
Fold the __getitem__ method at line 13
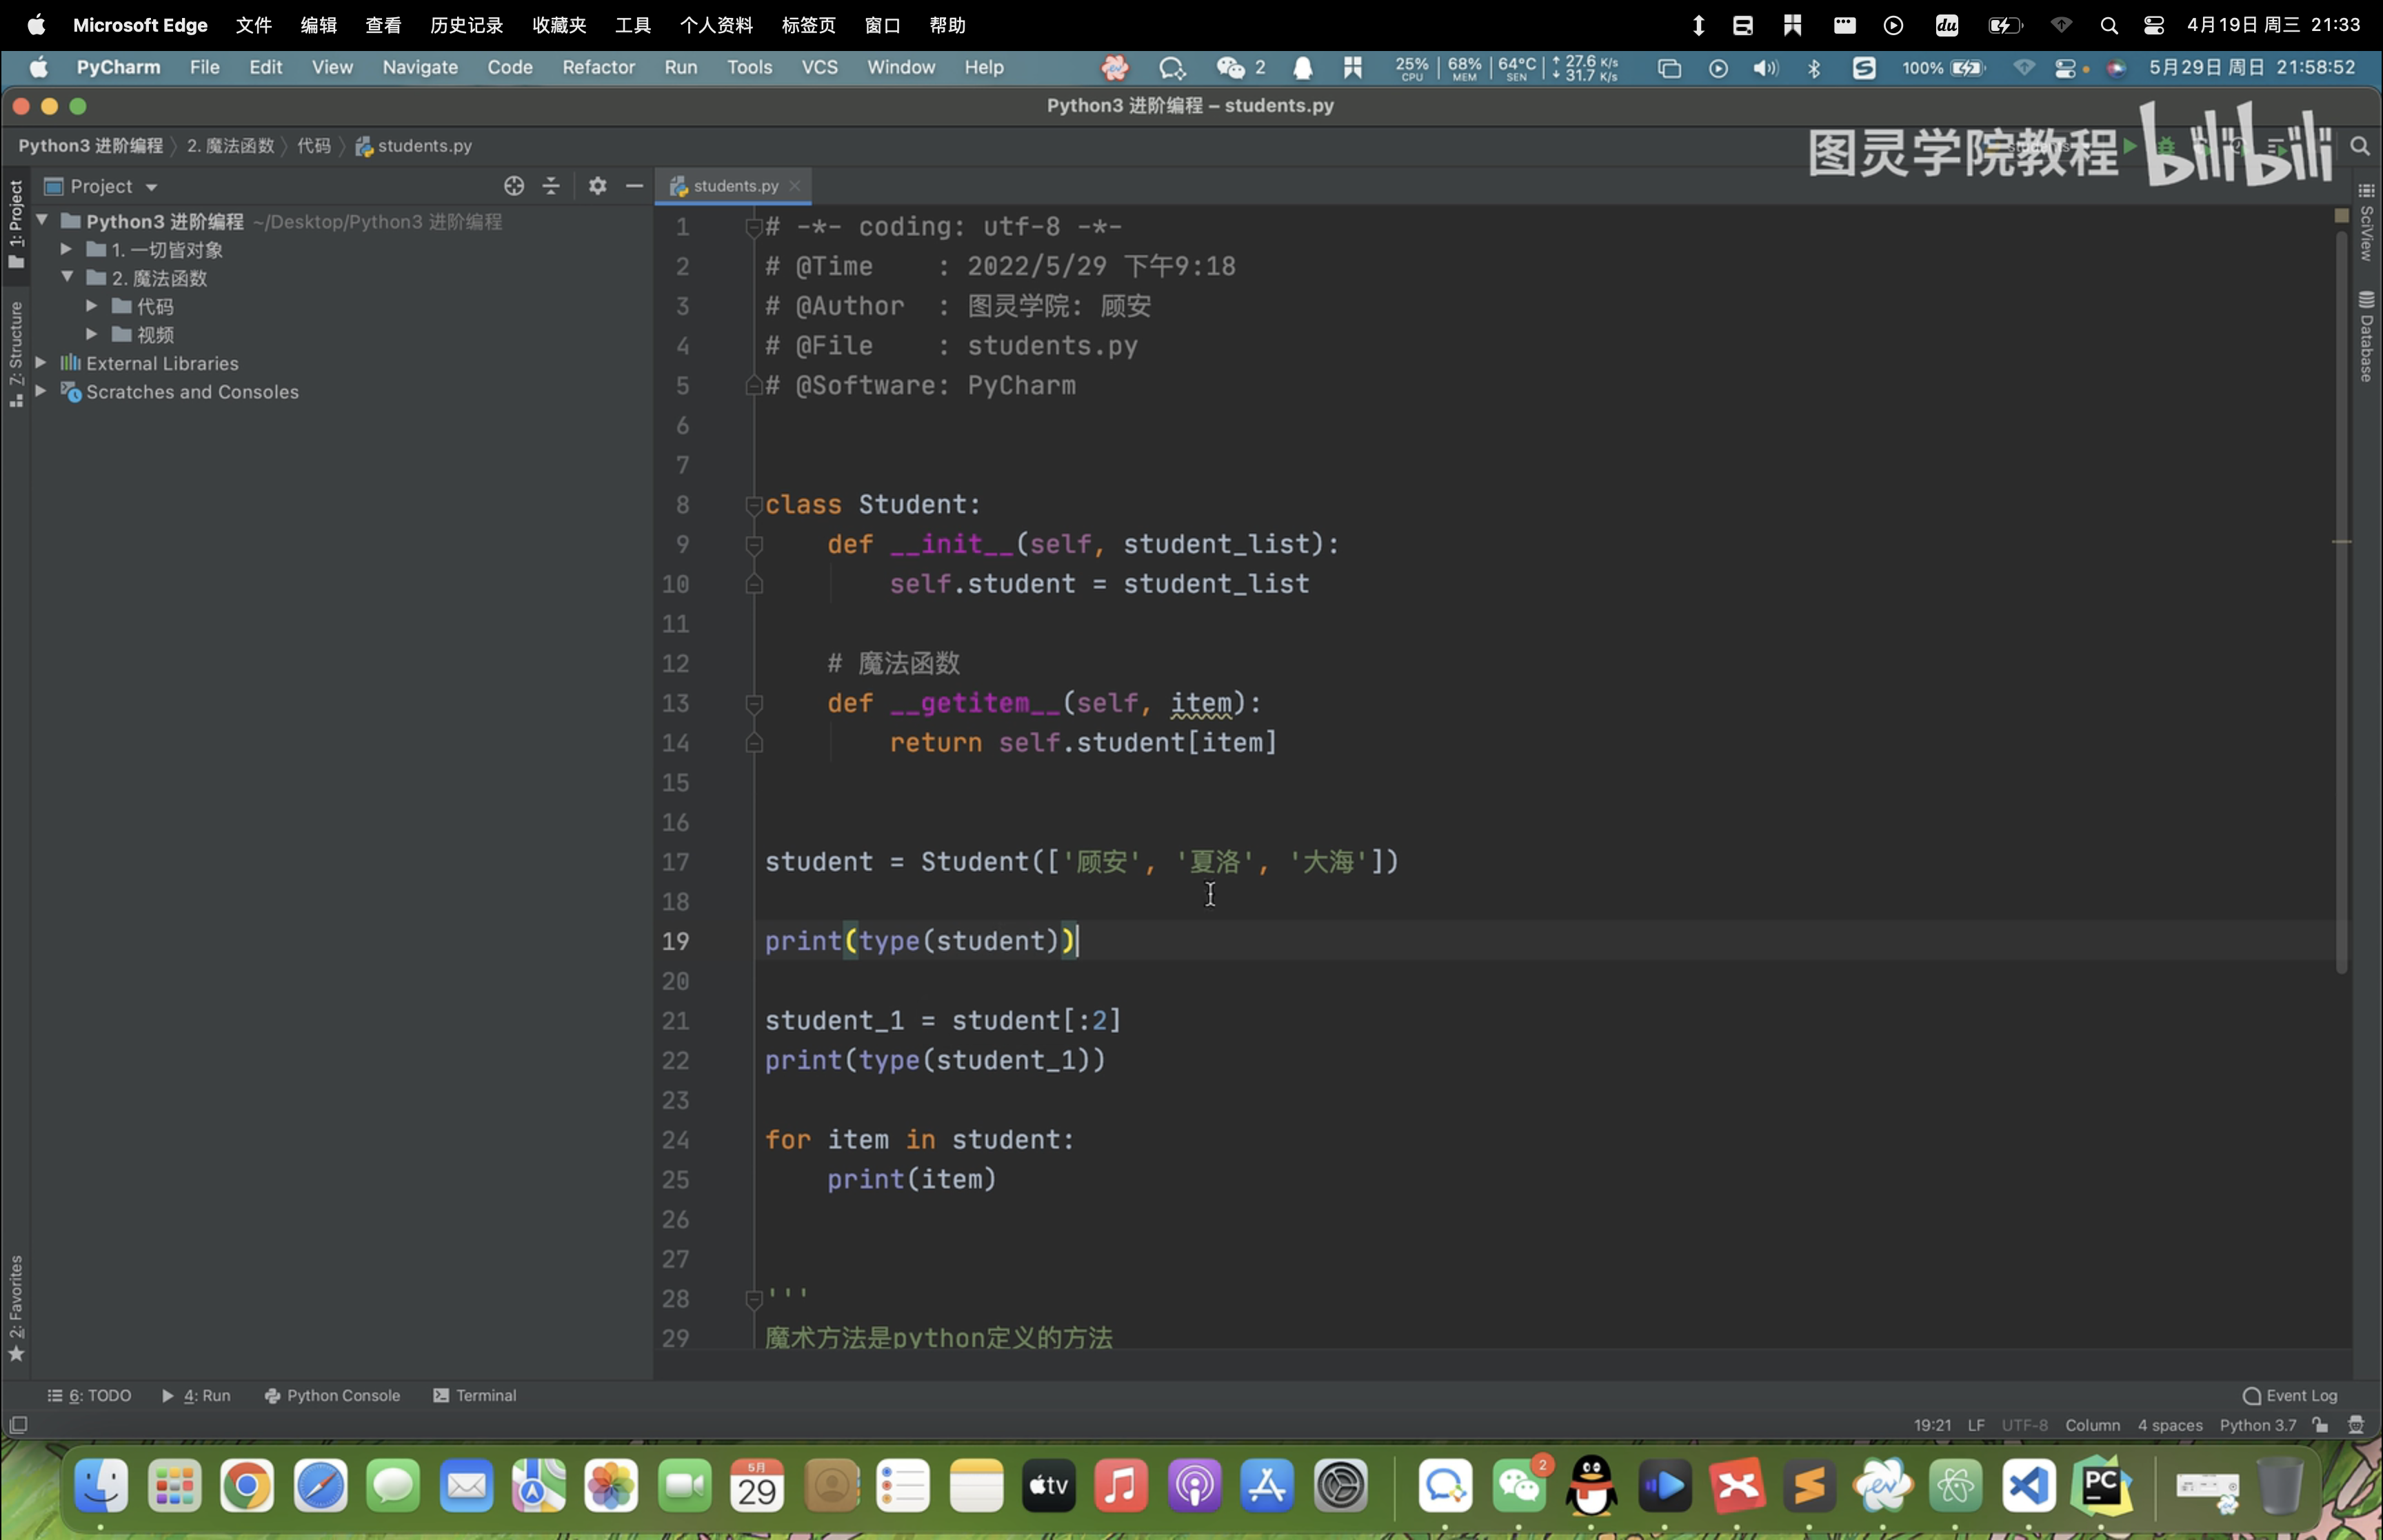tap(754, 704)
